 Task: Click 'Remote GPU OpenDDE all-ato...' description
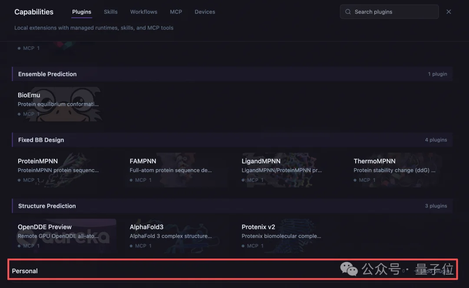[x=58, y=236]
